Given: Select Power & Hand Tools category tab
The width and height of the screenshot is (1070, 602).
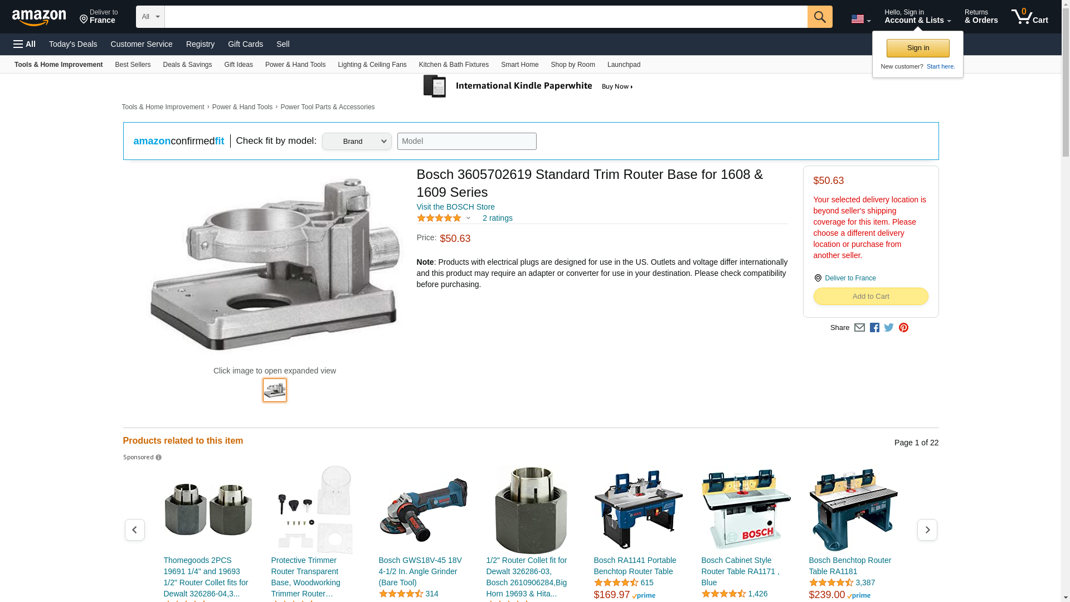Looking at the screenshot, I should click(295, 65).
